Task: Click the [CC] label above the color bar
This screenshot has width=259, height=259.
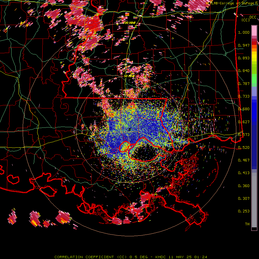Action: 245,20
